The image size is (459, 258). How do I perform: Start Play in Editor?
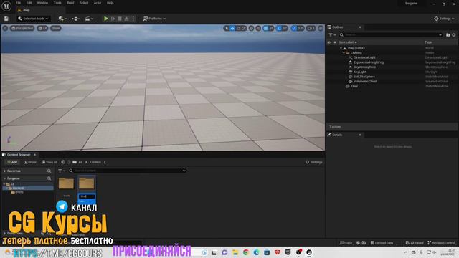(106, 19)
